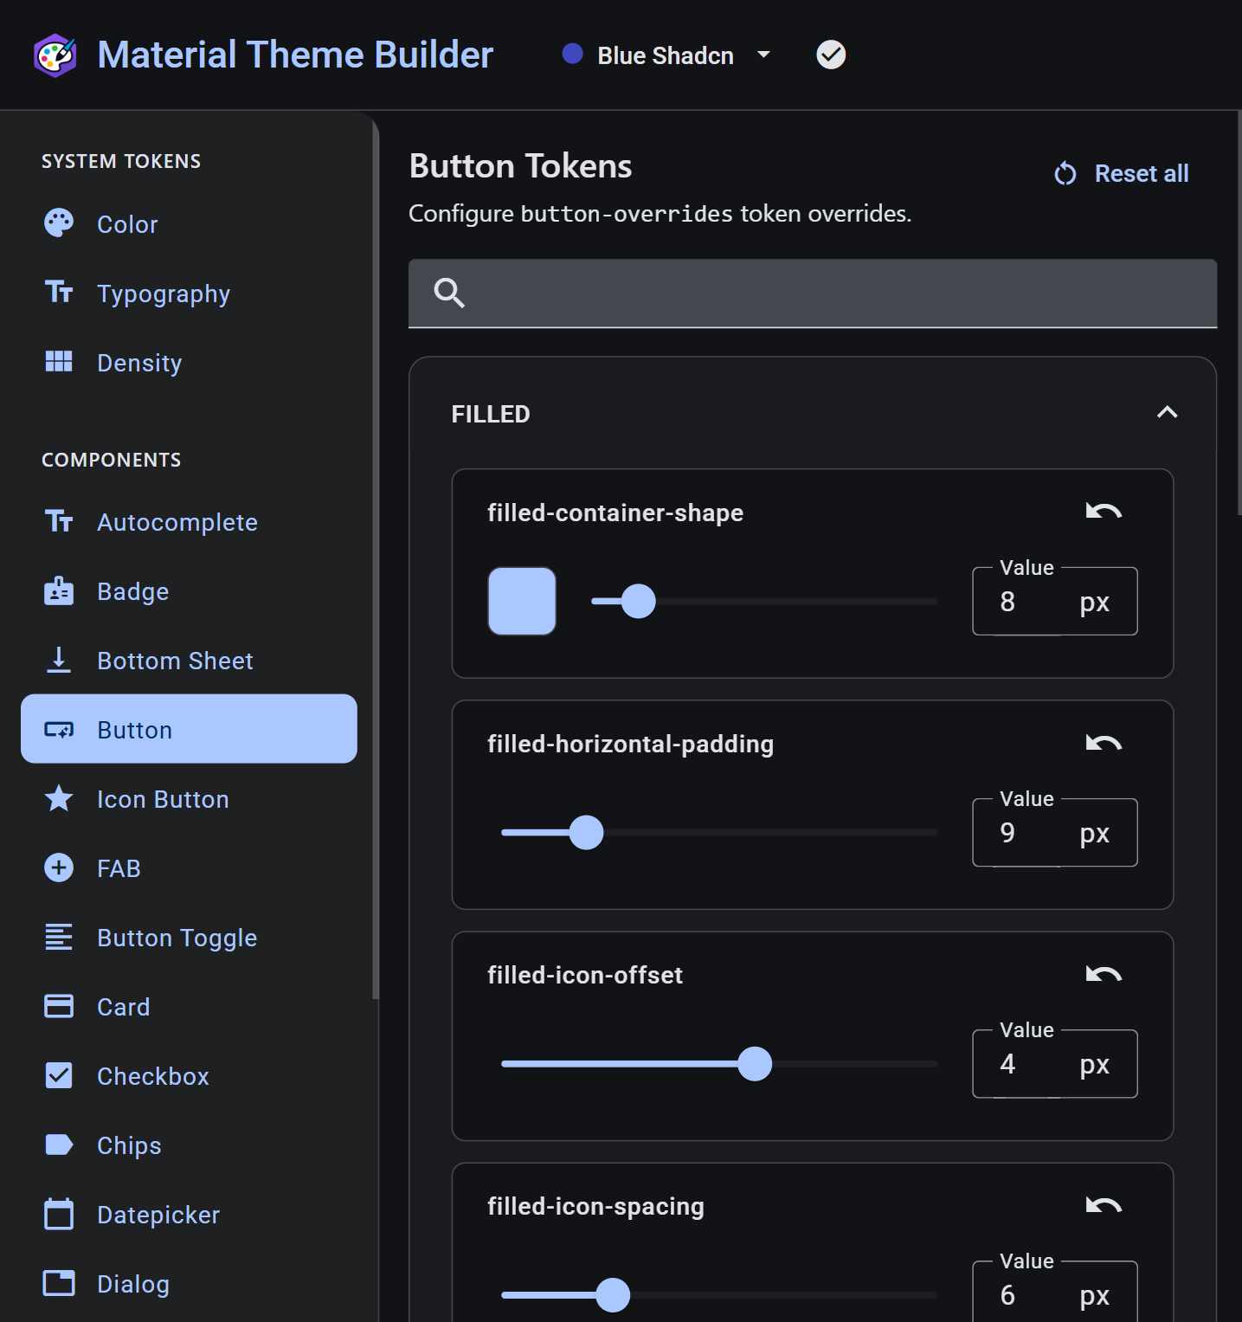This screenshot has height=1322, width=1242.
Task: Click the Button Tokens heading
Action: pyautogui.click(x=520, y=166)
